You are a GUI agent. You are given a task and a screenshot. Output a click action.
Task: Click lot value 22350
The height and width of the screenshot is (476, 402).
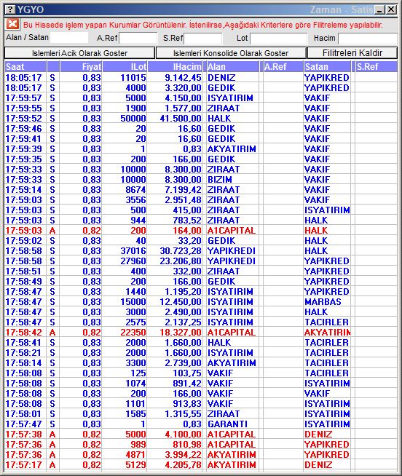click(133, 333)
